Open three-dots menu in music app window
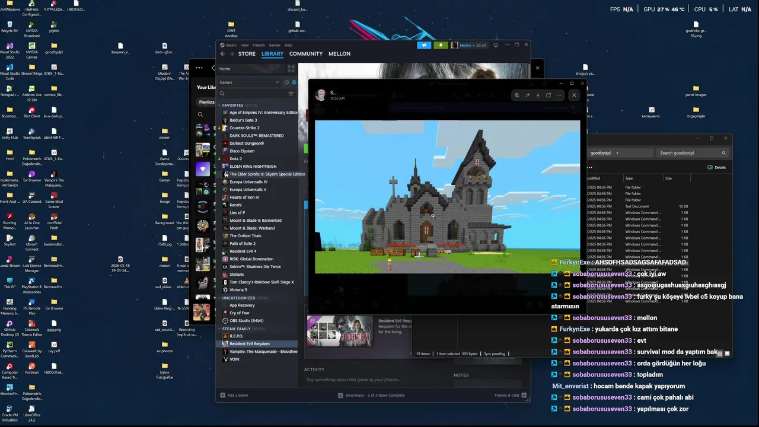Image resolution: width=759 pixels, height=427 pixels. click(199, 68)
